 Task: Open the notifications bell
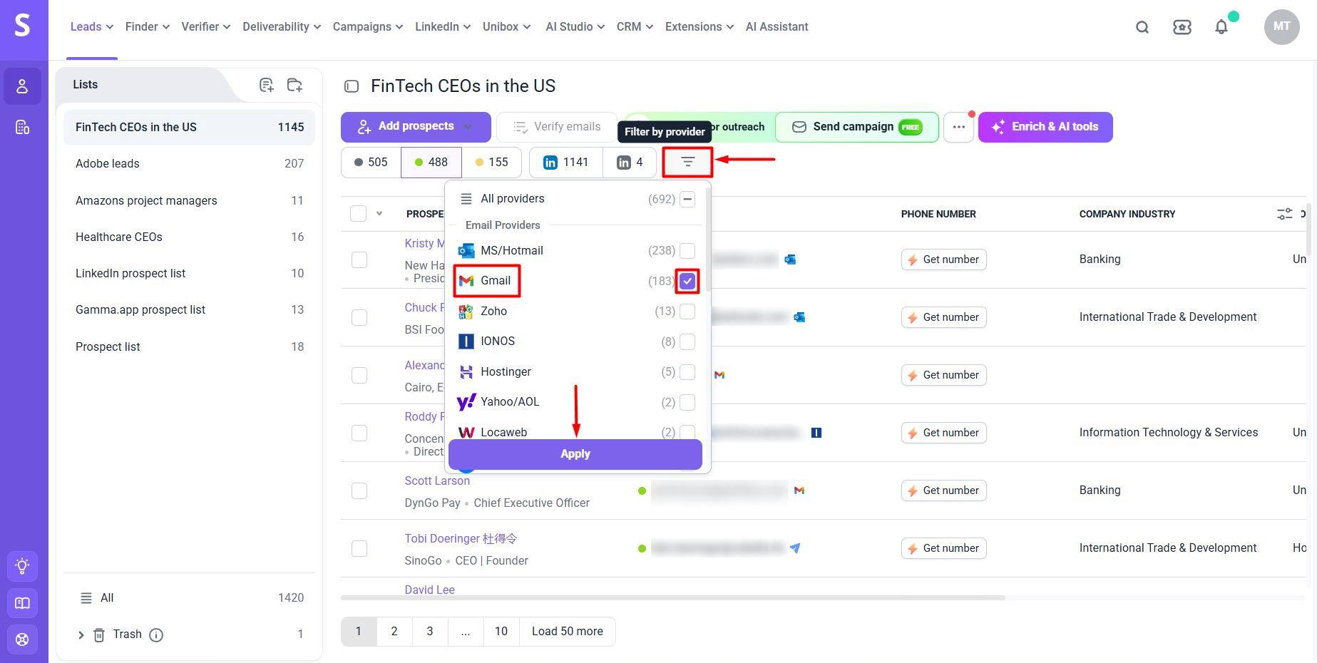click(1221, 27)
